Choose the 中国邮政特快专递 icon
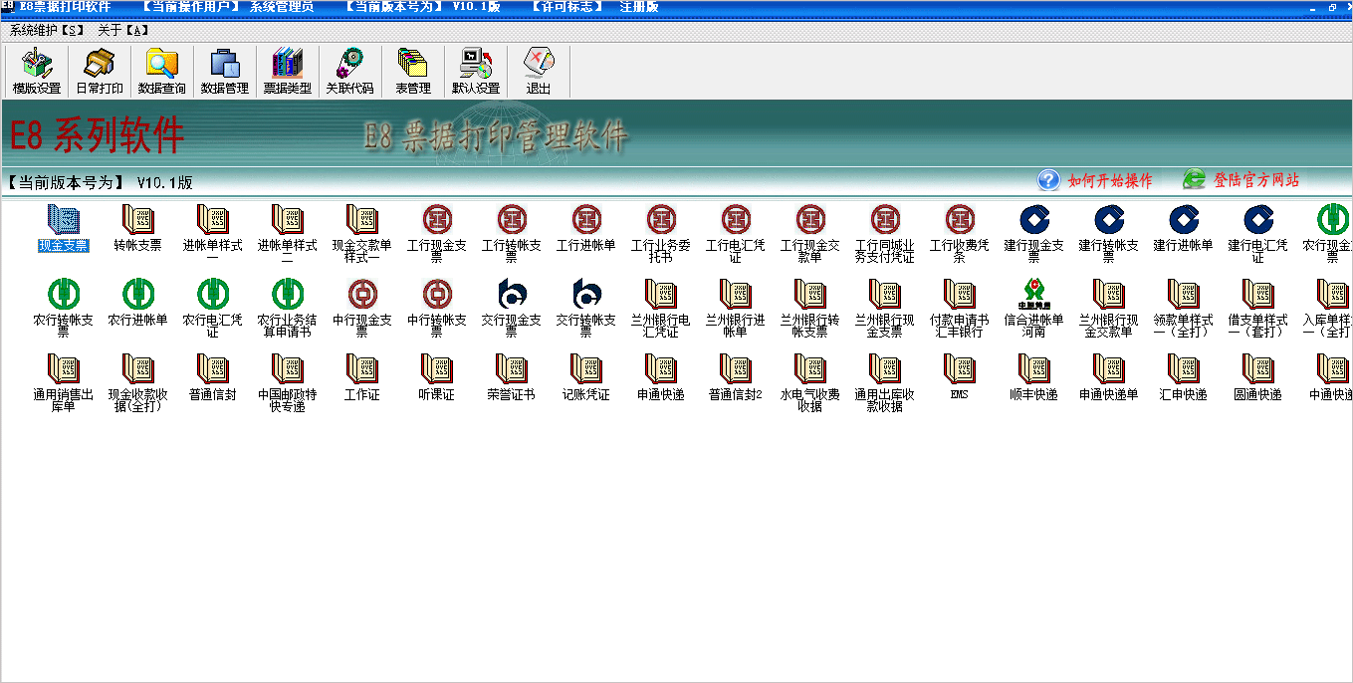Image resolution: width=1353 pixels, height=683 pixels. (287, 382)
